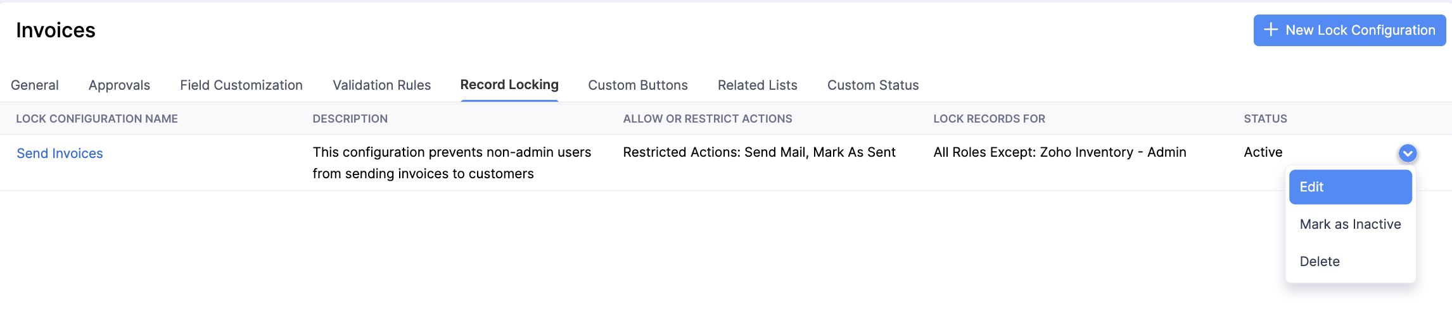Open the row actions dropdown arrow
The width and height of the screenshot is (1452, 316).
point(1407,153)
